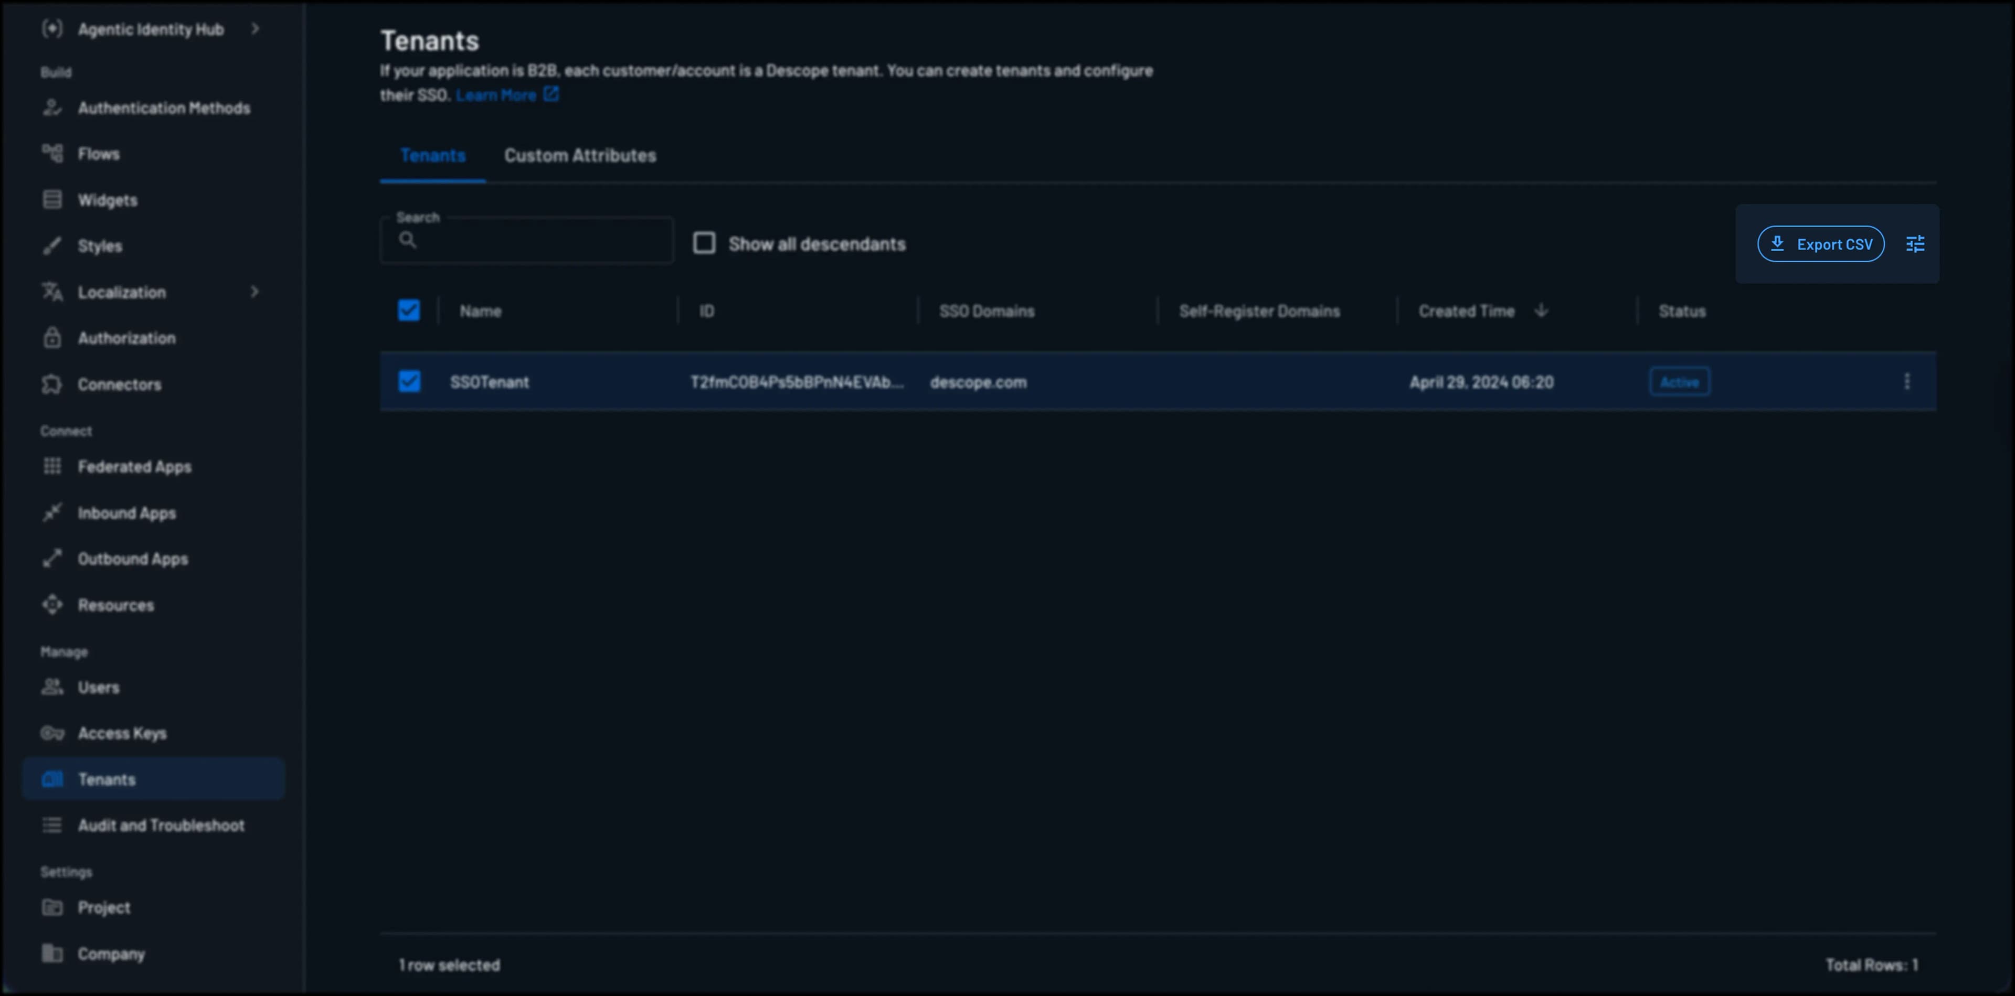This screenshot has width=2015, height=996.
Task: Click the Authorization lock icon
Action: [x=51, y=338]
